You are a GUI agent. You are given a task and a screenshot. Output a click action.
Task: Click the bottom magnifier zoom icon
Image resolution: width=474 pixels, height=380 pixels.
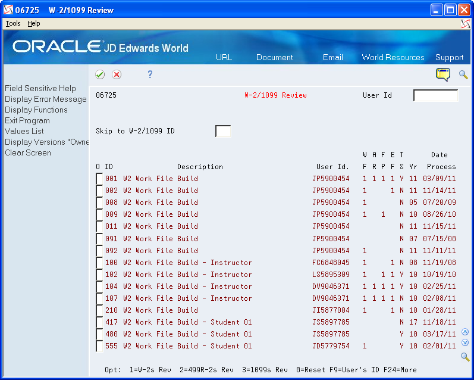click(465, 357)
